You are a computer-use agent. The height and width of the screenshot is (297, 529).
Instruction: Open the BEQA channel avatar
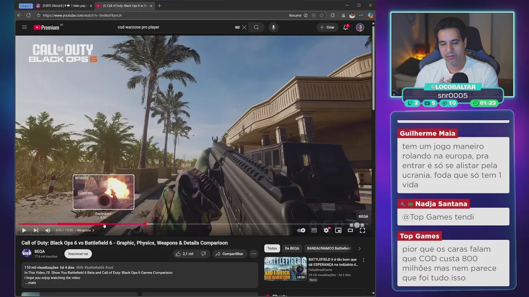(x=26, y=254)
